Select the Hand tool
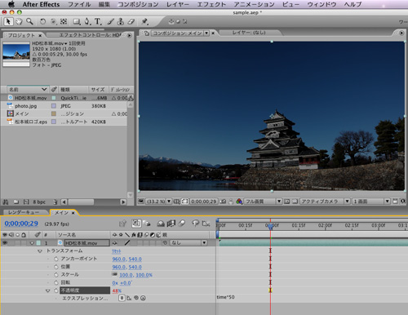408x315 pixels. 19,21
